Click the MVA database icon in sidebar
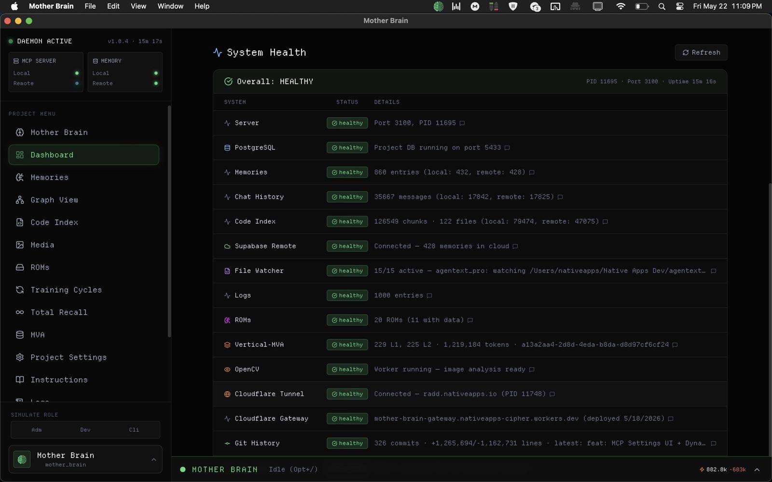This screenshot has width=772, height=482. coord(20,335)
